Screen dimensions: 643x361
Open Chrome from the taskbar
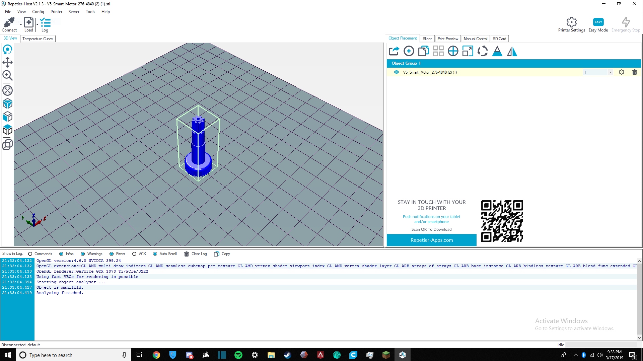tap(156, 355)
